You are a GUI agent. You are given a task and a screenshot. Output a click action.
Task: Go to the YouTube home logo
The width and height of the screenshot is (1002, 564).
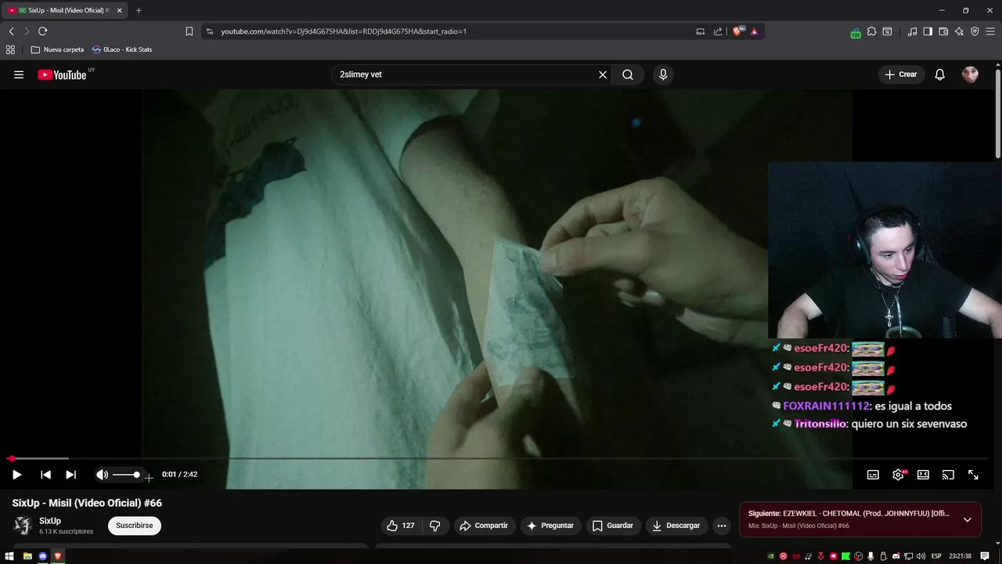63,74
